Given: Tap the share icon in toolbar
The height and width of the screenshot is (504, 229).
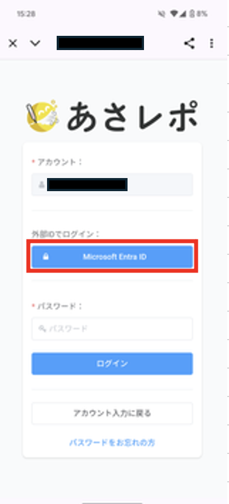Looking at the screenshot, I should pos(189,43).
